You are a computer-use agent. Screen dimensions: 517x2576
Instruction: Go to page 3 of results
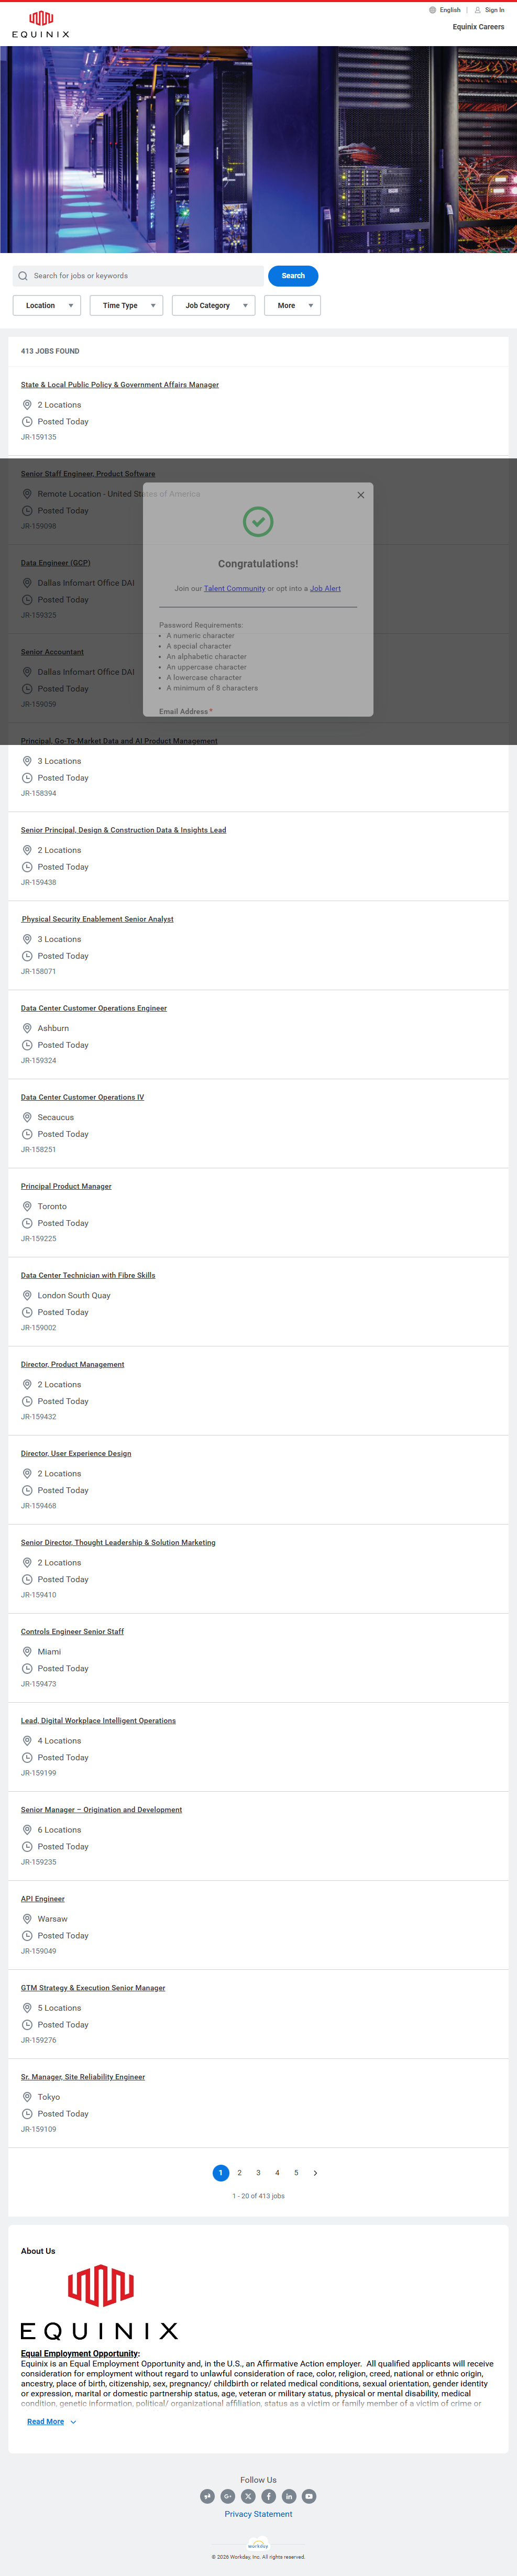tap(258, 2173)
